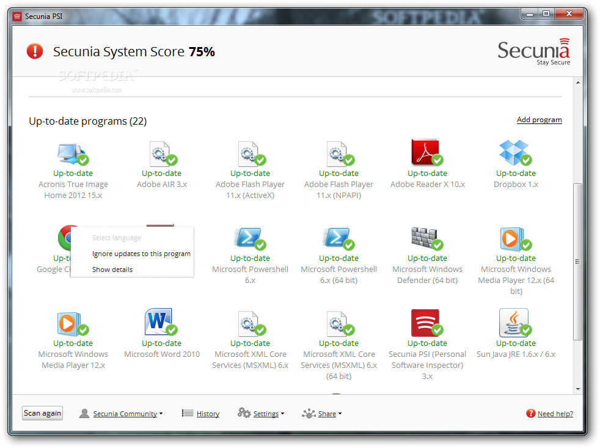The image size is (600, 448).
Task: Click the Adobe Reader X 10.x label
Action: [x=428, y=185]
